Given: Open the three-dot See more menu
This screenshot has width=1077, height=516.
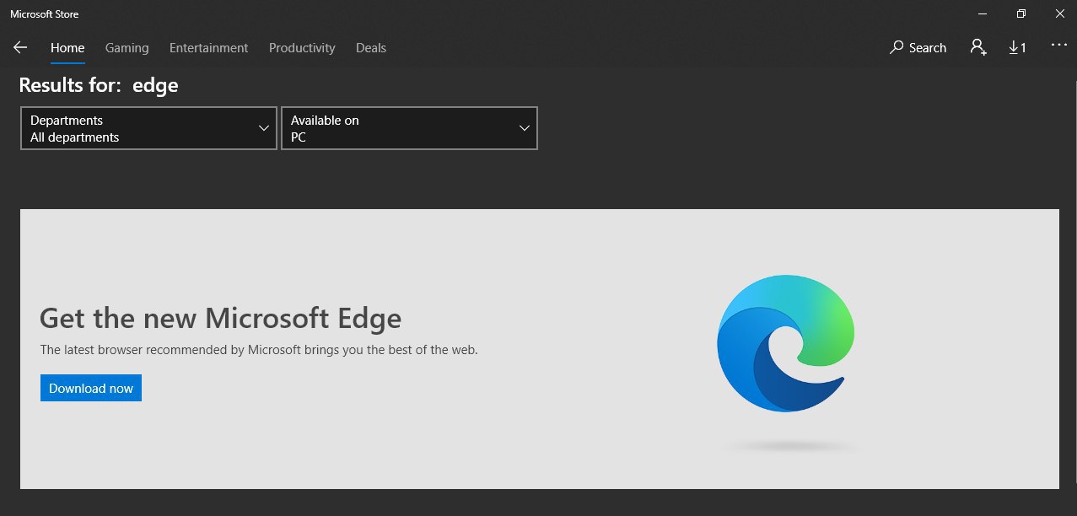Looking at the screenshot, I should [x=1059, y=46].
